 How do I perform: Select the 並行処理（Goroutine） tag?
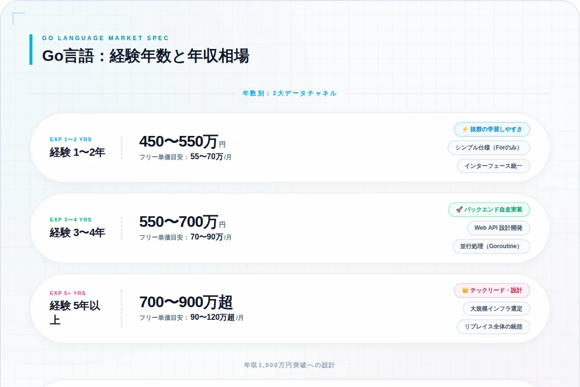pos(491,247)
